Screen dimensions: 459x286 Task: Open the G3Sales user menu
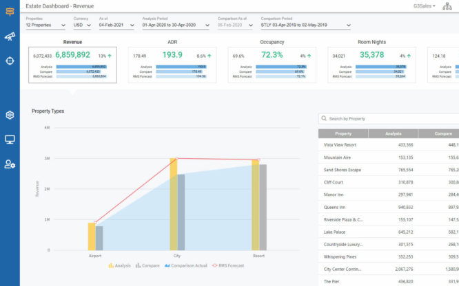pos(424,6)
